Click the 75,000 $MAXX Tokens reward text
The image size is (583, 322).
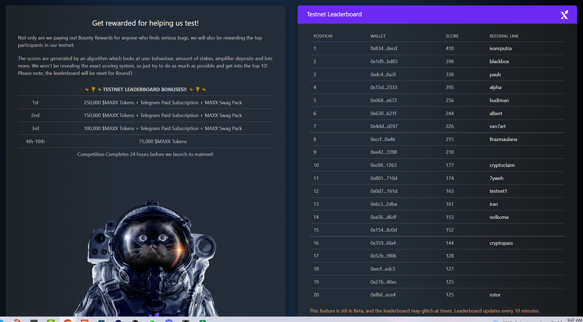tap(163, 142)
